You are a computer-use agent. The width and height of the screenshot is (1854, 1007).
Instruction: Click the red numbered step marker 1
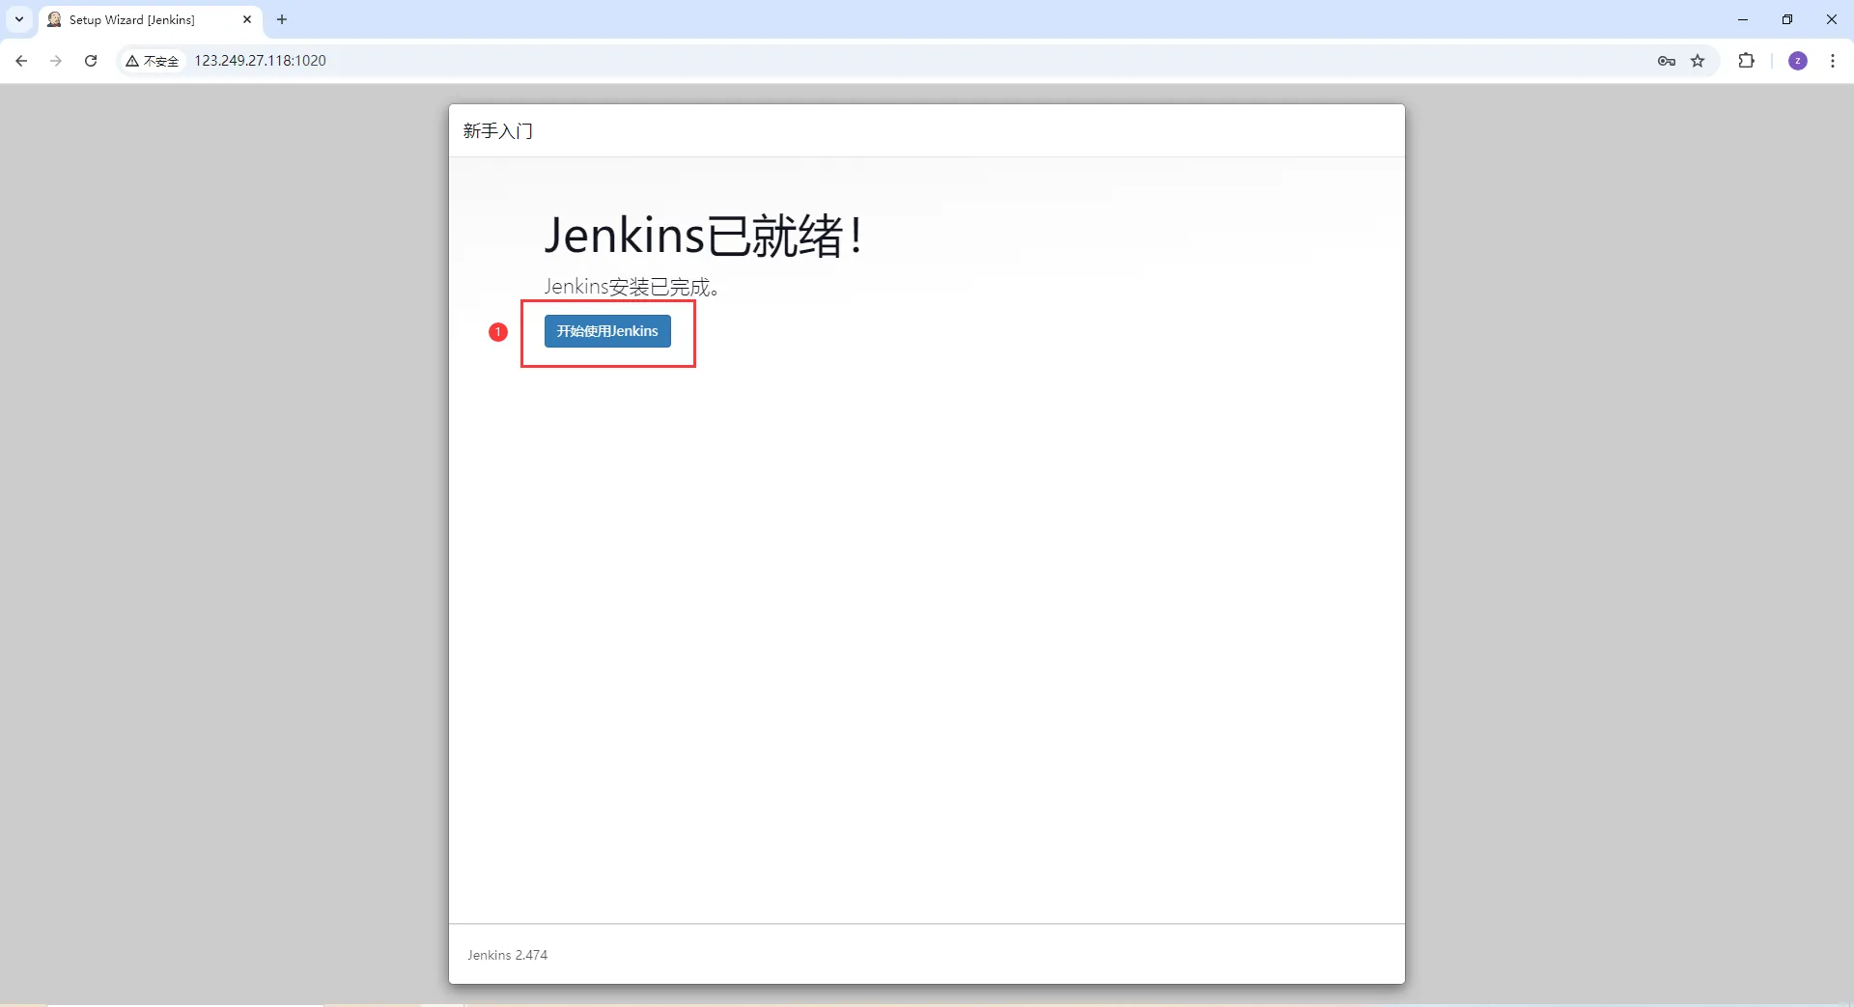pyautogui.click(x=498, y=332)
